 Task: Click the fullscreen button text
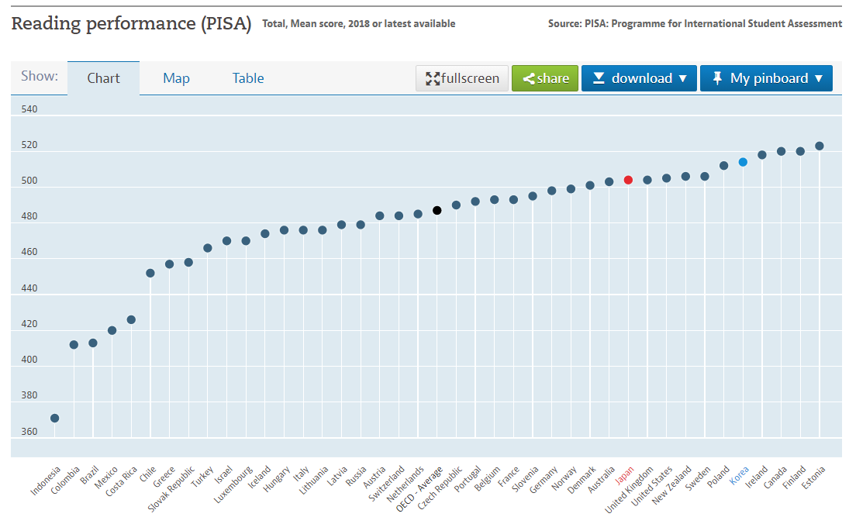pos(471,78)
